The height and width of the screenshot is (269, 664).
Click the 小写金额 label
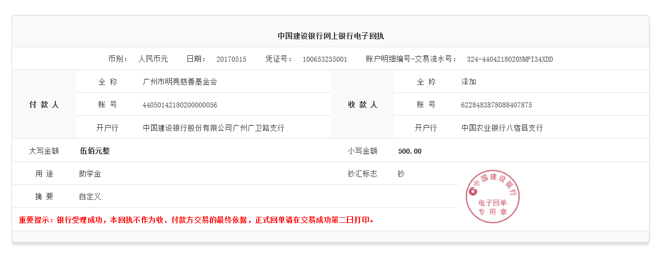[362, 151]
